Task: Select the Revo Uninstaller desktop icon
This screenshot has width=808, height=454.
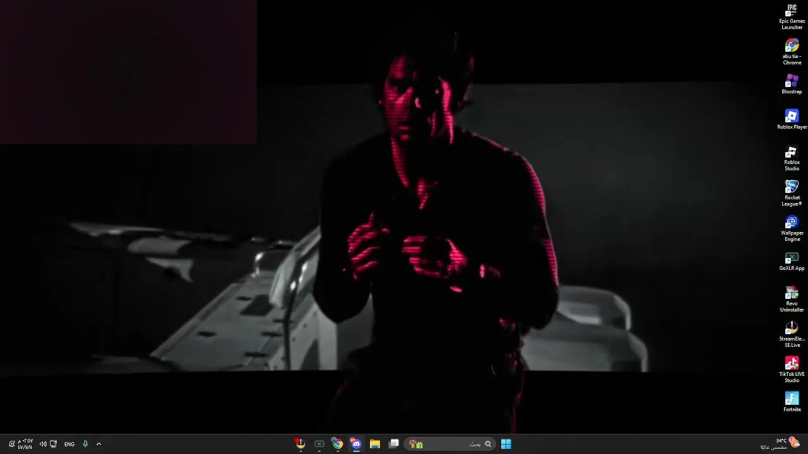Action: click(x=792, y=300)
